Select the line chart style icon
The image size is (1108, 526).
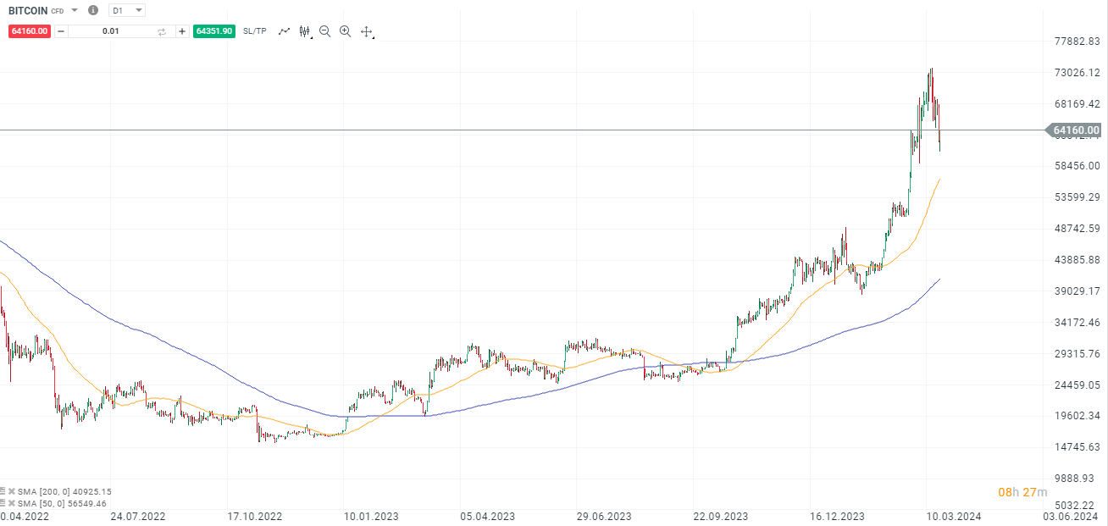285,31
